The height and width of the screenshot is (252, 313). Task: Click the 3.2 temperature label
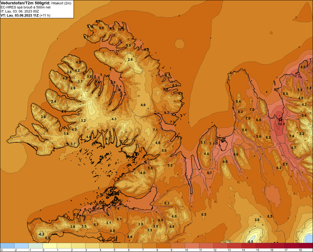tap(83, 121)
